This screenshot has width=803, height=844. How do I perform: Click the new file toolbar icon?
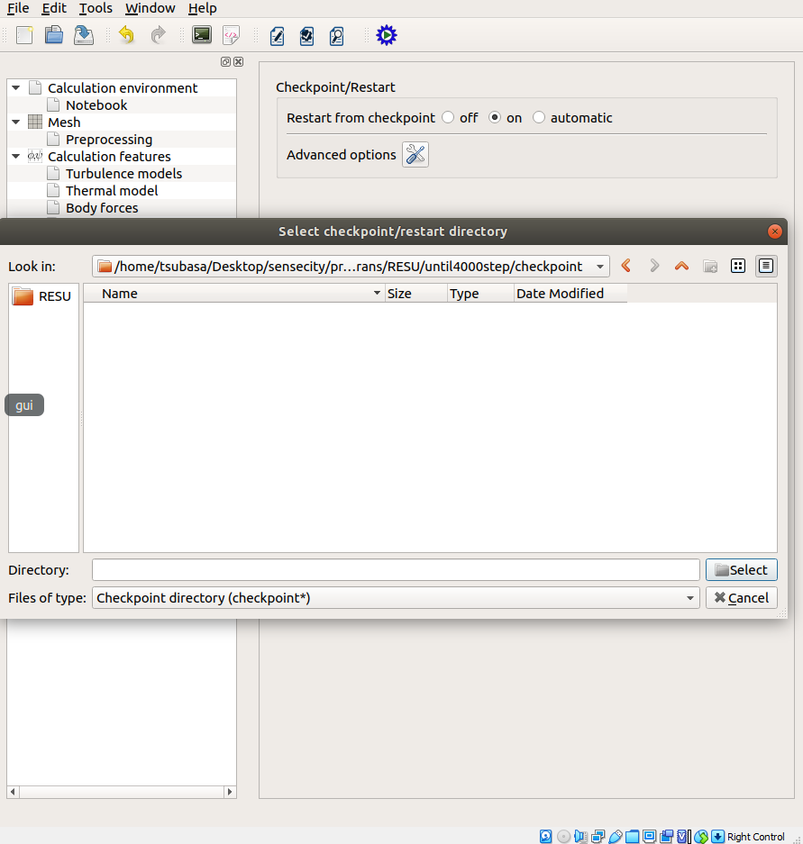[24, 35]
